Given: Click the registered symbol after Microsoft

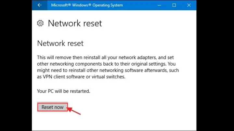Looking at the screenshot, I should (x=70, y=5).
